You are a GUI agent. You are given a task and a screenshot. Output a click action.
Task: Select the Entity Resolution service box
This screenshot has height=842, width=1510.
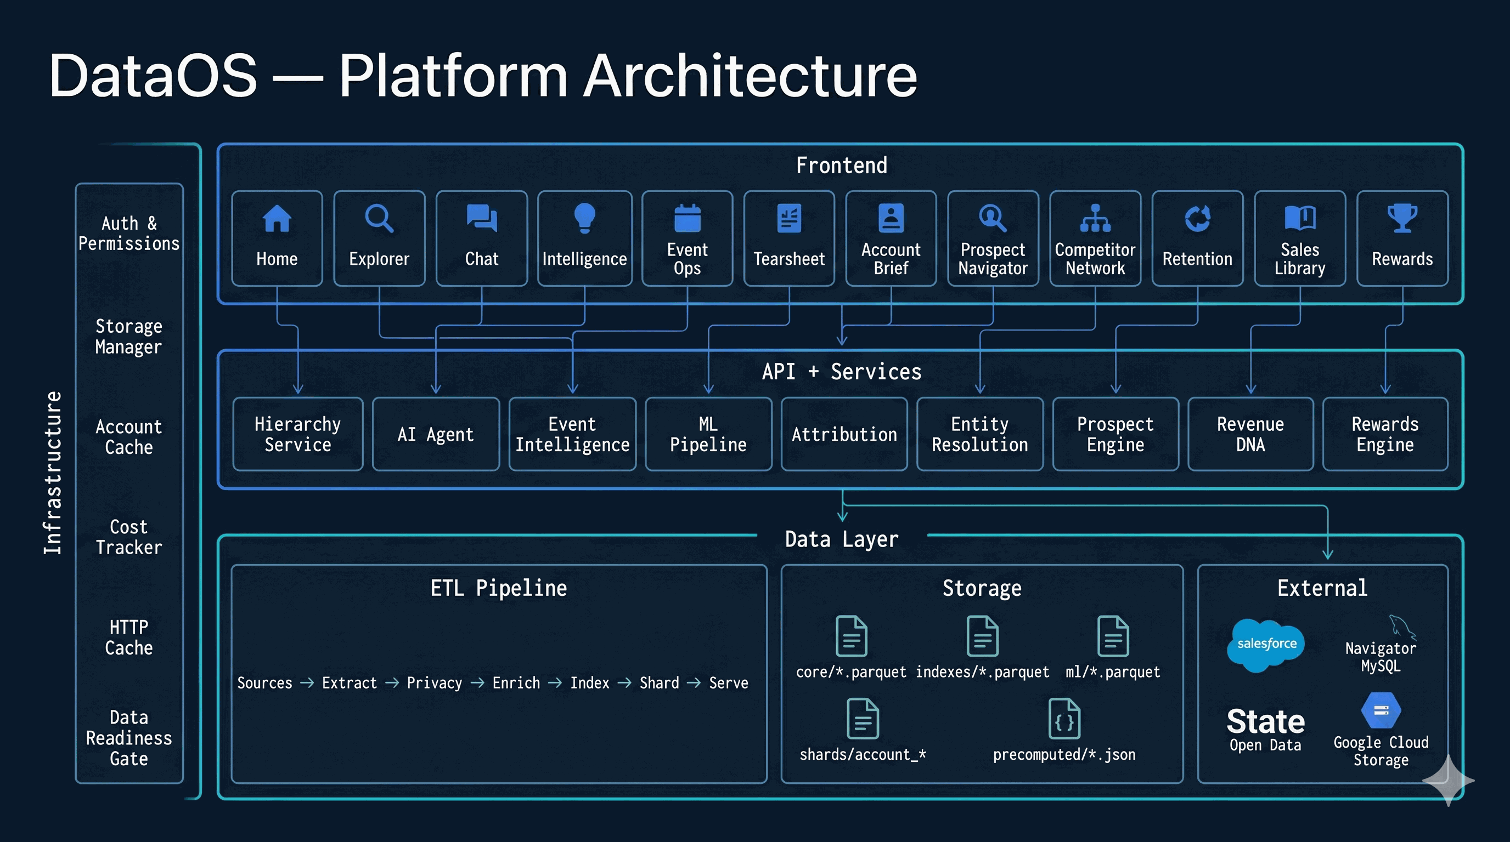(x=980, y=434)
